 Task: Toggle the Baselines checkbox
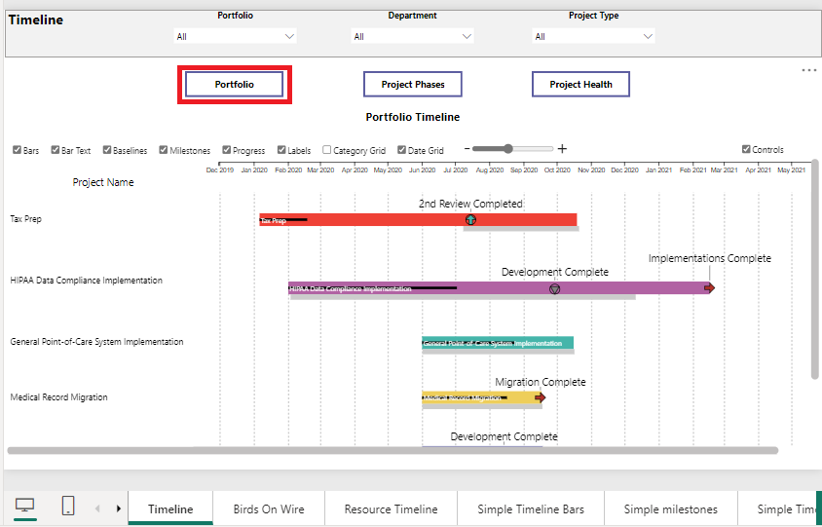click(x=107, y=150)
